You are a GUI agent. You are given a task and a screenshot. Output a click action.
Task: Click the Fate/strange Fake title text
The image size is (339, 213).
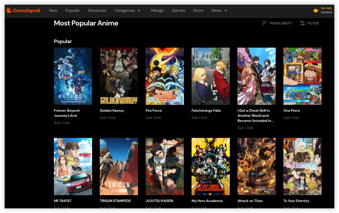click(206, 110)
